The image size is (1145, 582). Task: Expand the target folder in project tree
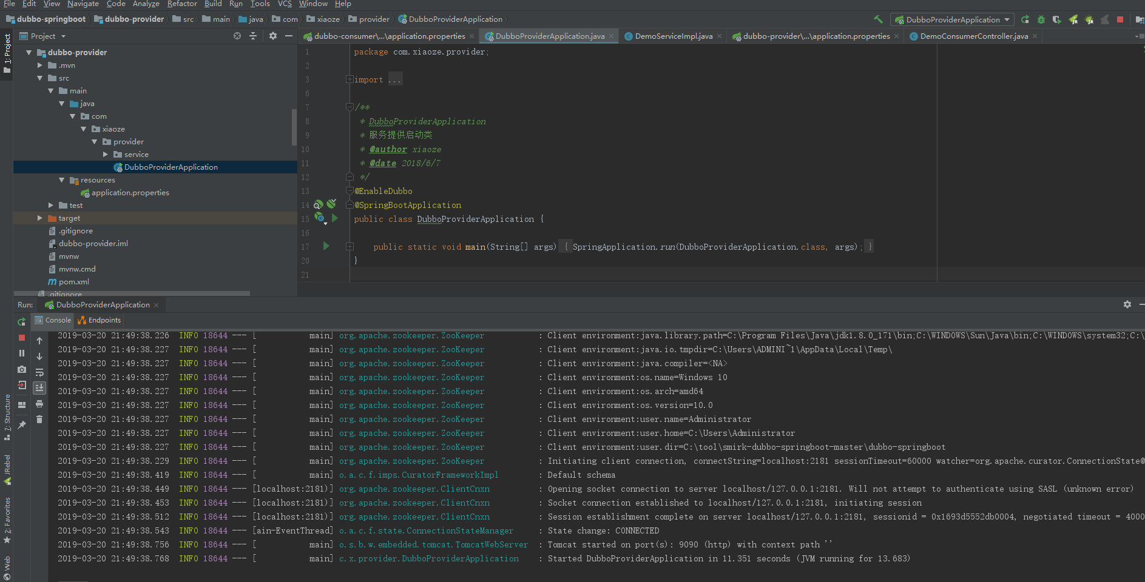40,218
